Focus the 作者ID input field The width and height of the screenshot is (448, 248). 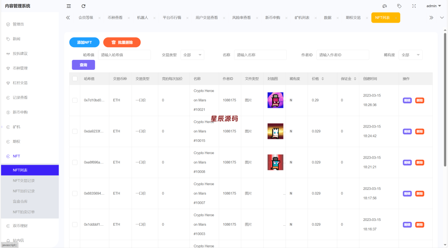[343, 55]
